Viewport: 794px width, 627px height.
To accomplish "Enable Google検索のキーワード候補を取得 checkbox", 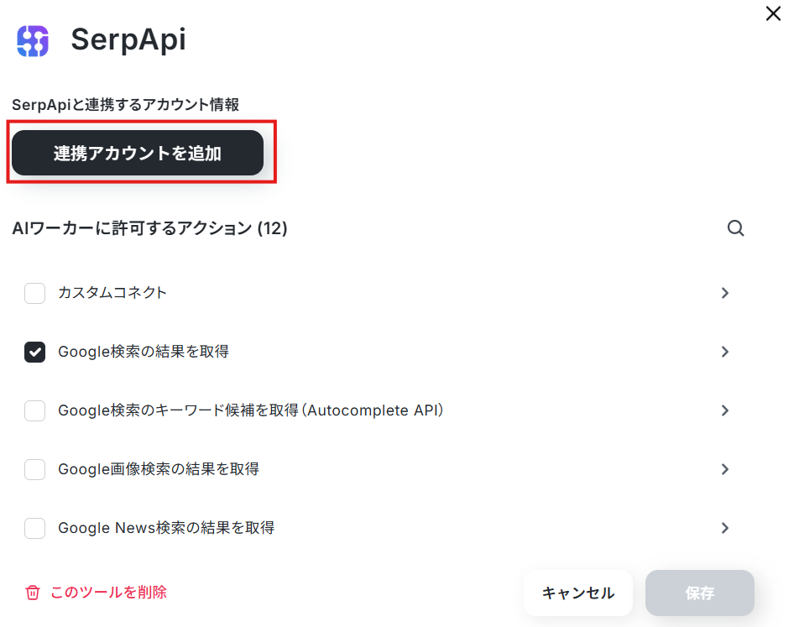I will 35,410.
